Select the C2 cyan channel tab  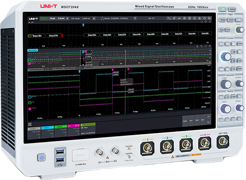(48, 132)
